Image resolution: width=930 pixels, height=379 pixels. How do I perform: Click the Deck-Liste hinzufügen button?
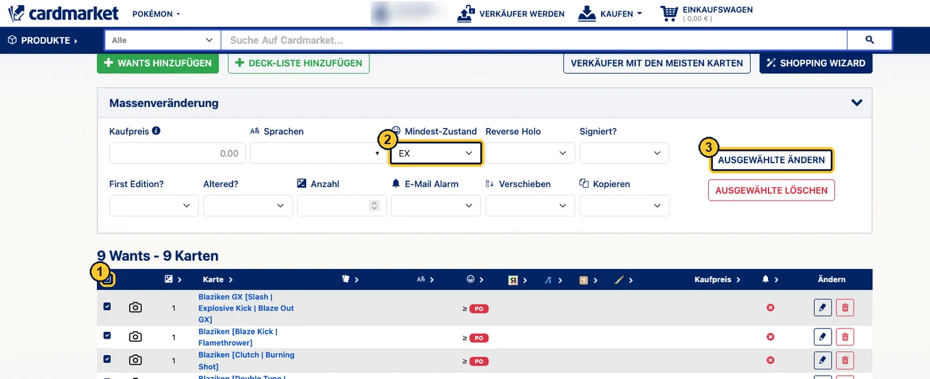298,63
